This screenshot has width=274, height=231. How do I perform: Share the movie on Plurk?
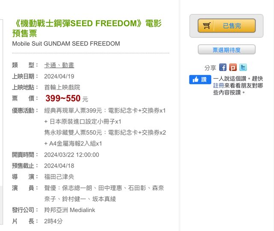233,68
